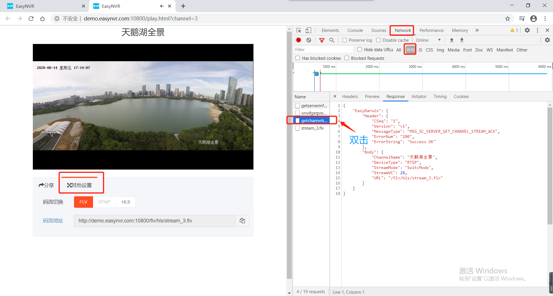This screenshot has width=553, height=296.
Task: Click the page address bar URL
Action: (x=141, y=19)
